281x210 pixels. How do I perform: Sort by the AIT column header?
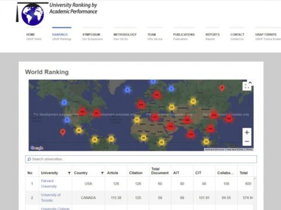pyautogui.click(x=176, y=173)
